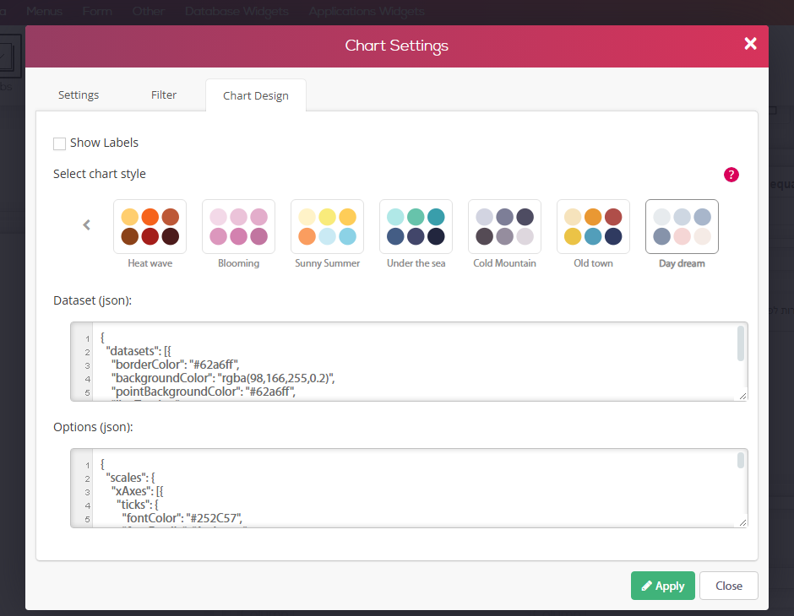
Task: Open the Menus item in background toolbar
Action: point(45,11)
